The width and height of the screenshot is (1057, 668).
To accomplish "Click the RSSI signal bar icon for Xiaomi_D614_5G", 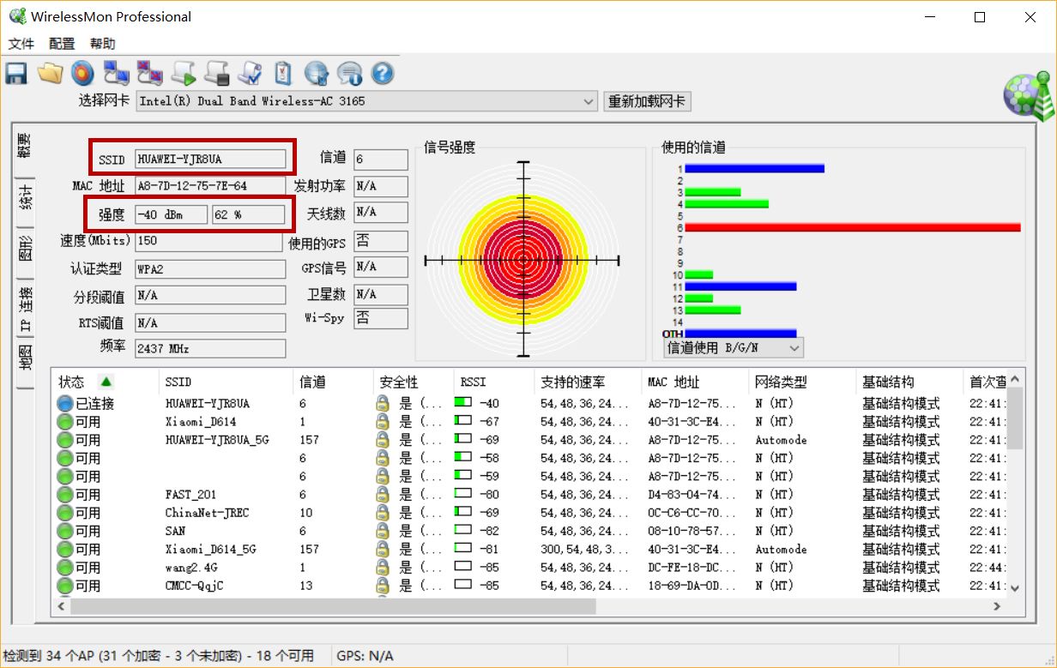I will pos(463,548).
